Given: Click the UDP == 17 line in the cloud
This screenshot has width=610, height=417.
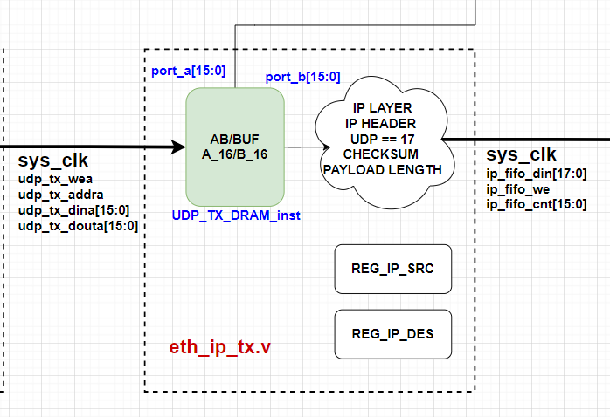Looking at the screenshot, I should pyautogui.click(x=383, y=139).
